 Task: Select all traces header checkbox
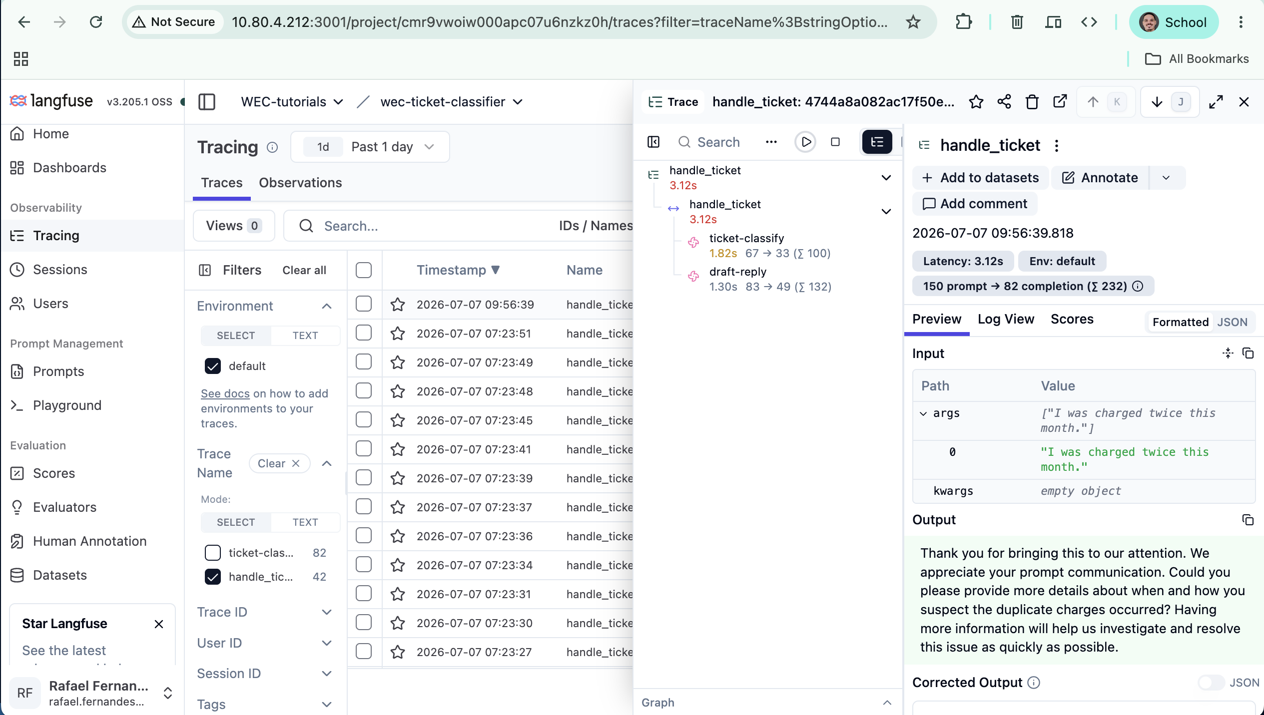click(x=364, y=270)
